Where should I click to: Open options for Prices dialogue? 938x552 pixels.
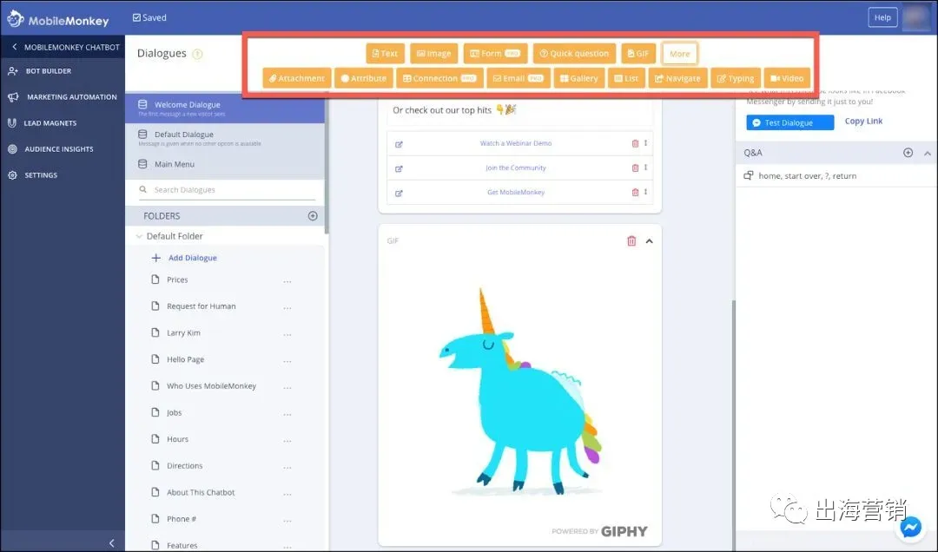287,281
